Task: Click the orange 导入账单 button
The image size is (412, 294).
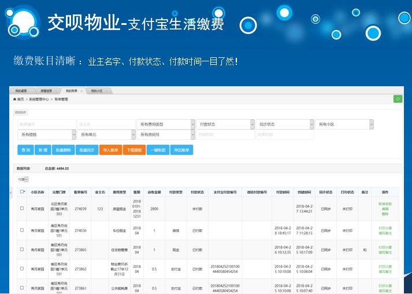Action: pyautogui.click(x=110, y=150)
